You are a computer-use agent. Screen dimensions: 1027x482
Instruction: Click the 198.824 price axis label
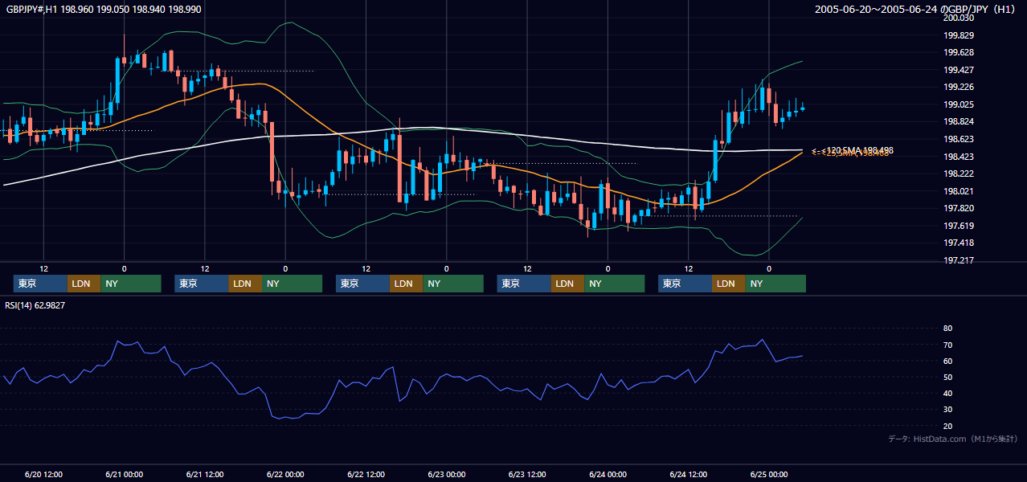click(x=959, y=121)
